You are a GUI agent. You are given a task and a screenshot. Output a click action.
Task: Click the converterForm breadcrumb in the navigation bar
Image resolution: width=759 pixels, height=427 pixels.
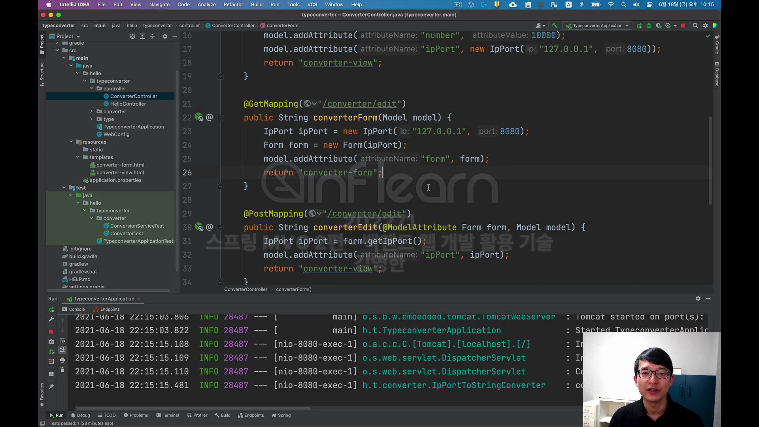279,26
